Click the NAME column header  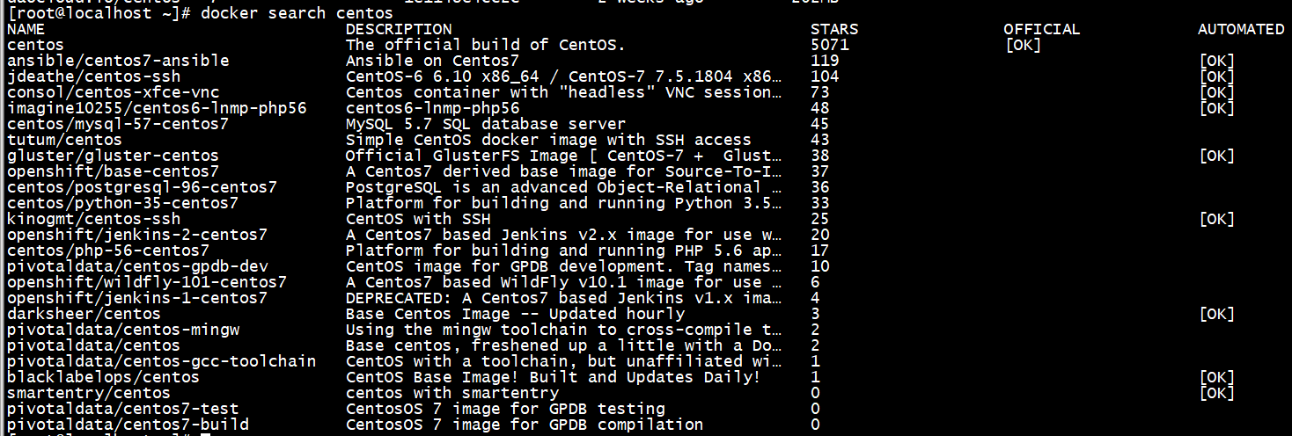click(26, 29)
